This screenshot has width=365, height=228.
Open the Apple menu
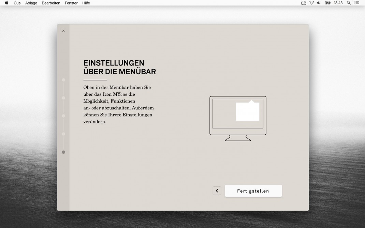tap(6, 3)
